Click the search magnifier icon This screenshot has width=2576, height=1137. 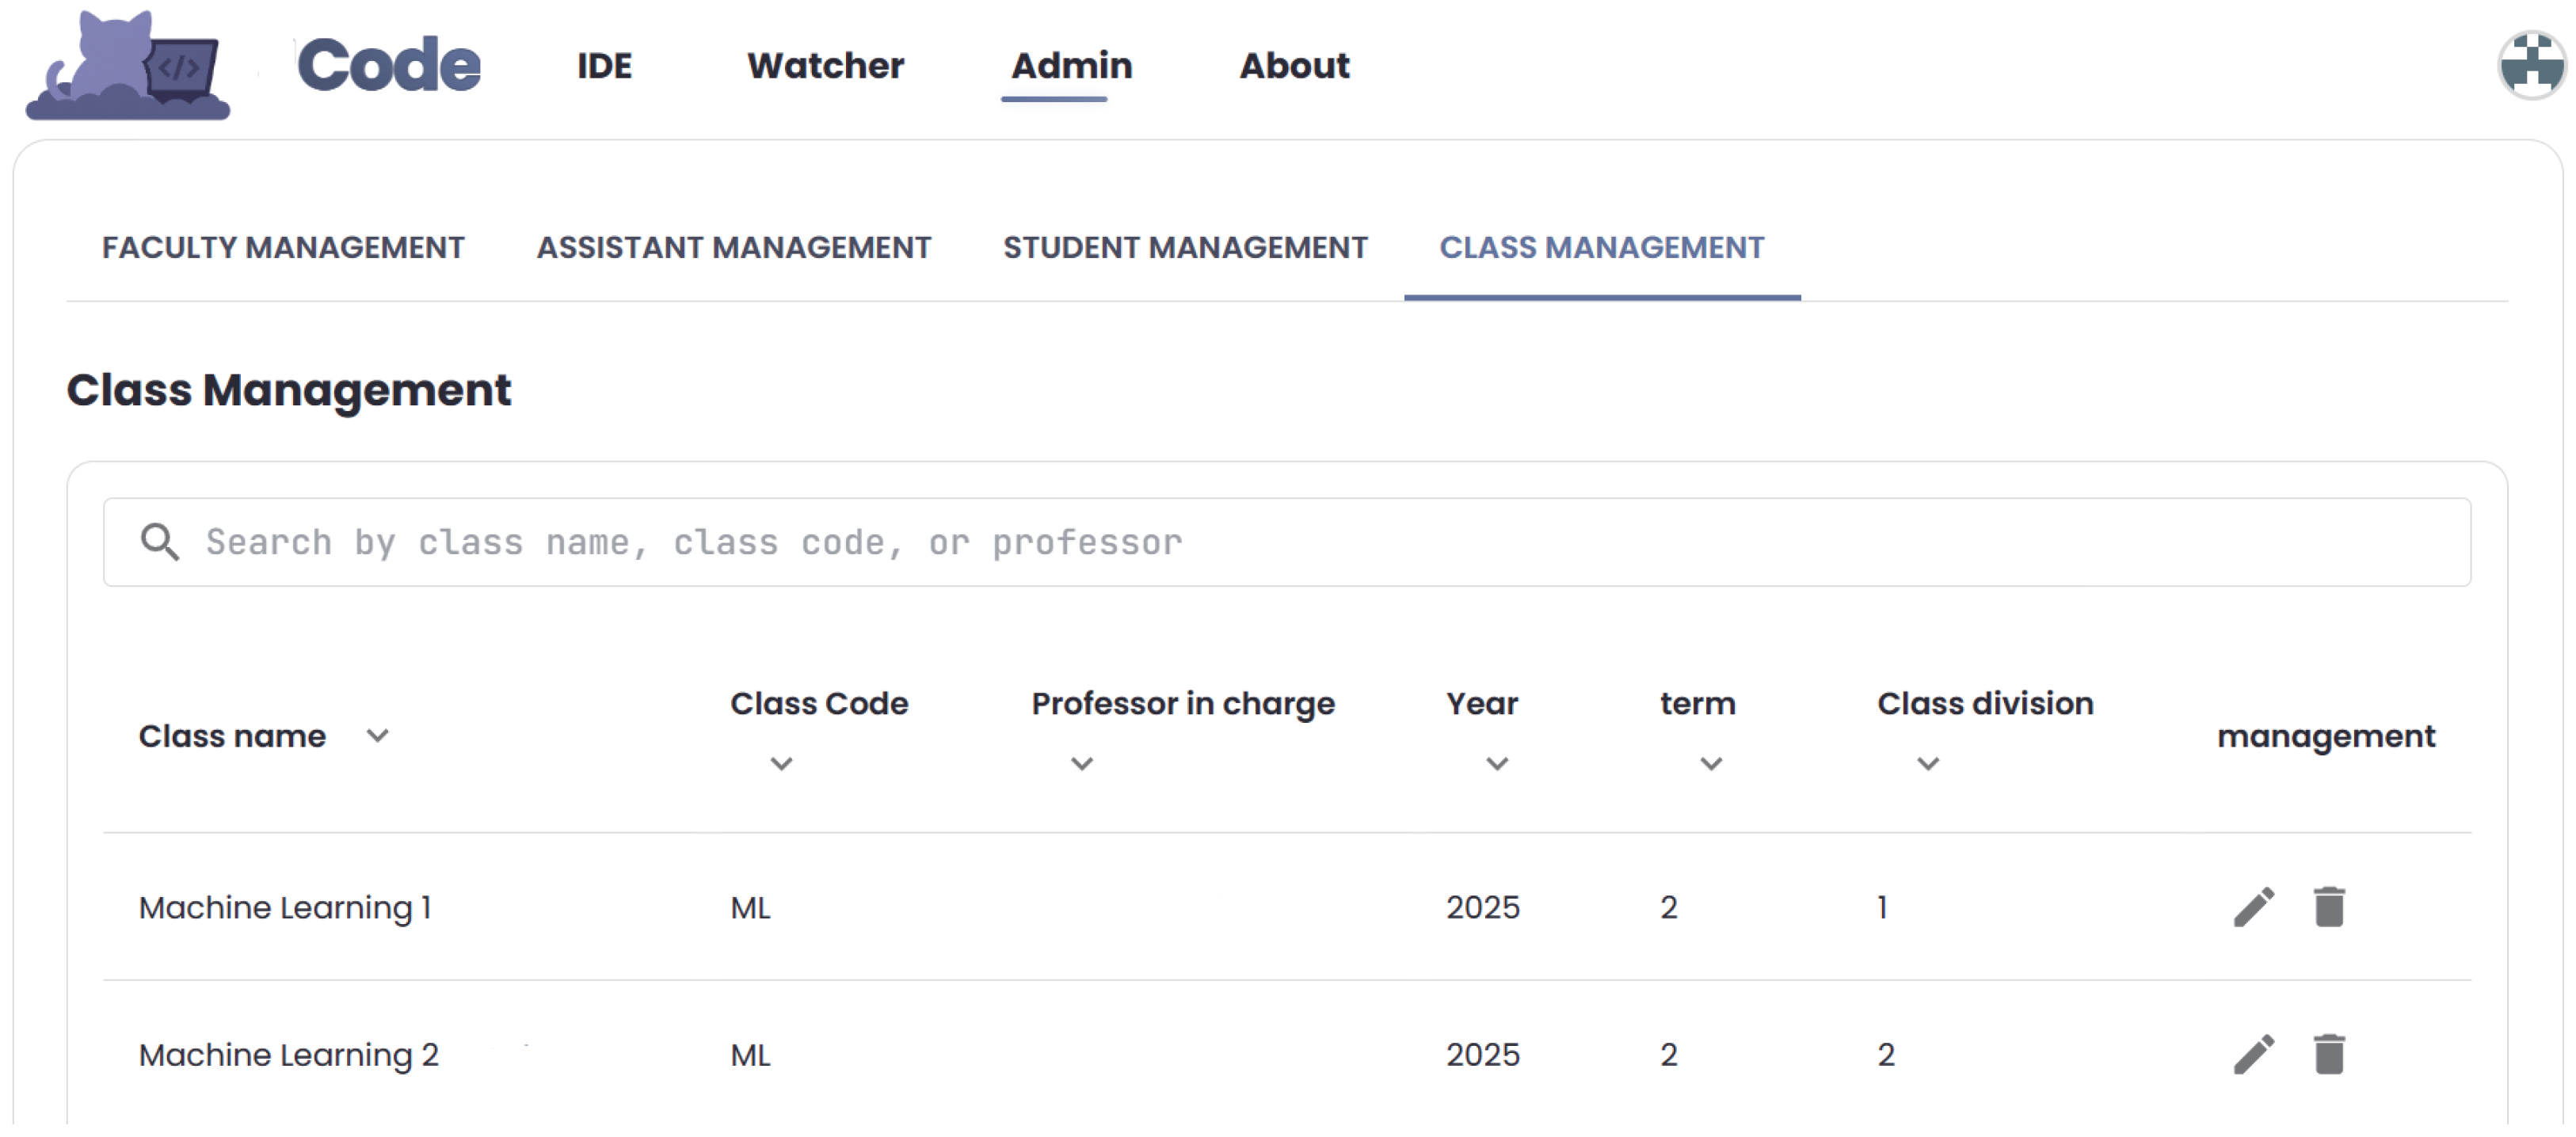coord(160,542)
